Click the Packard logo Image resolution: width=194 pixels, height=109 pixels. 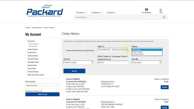[45, 11]
